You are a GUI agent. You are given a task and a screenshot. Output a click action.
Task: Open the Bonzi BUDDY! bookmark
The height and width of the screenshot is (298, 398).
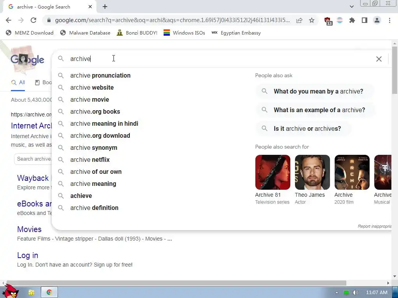click(x=137, y=33)
